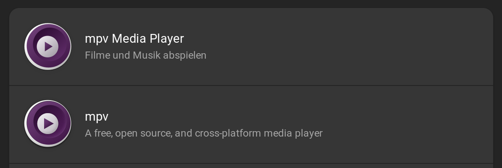502x168 pixels.
Task: Click the purple icon beside plain mpv entry
Action: pos(48,124)
